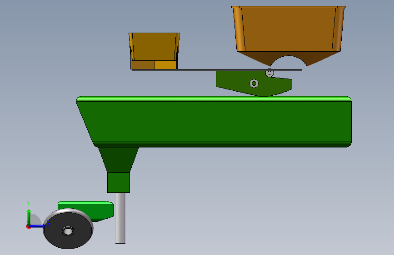Screen dimensions: 394x255
Task: Select the large brown hopper body
Action: (289, 29)
